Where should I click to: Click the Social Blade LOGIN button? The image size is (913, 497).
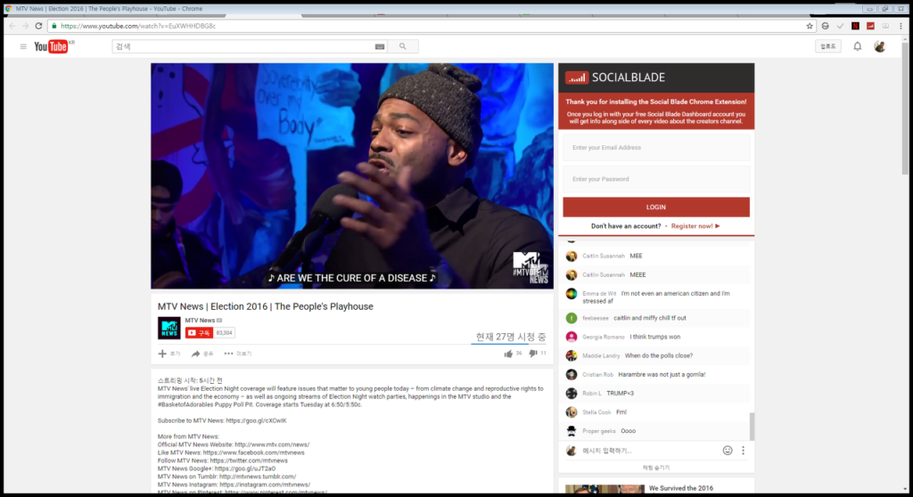[x=656, y=208]
